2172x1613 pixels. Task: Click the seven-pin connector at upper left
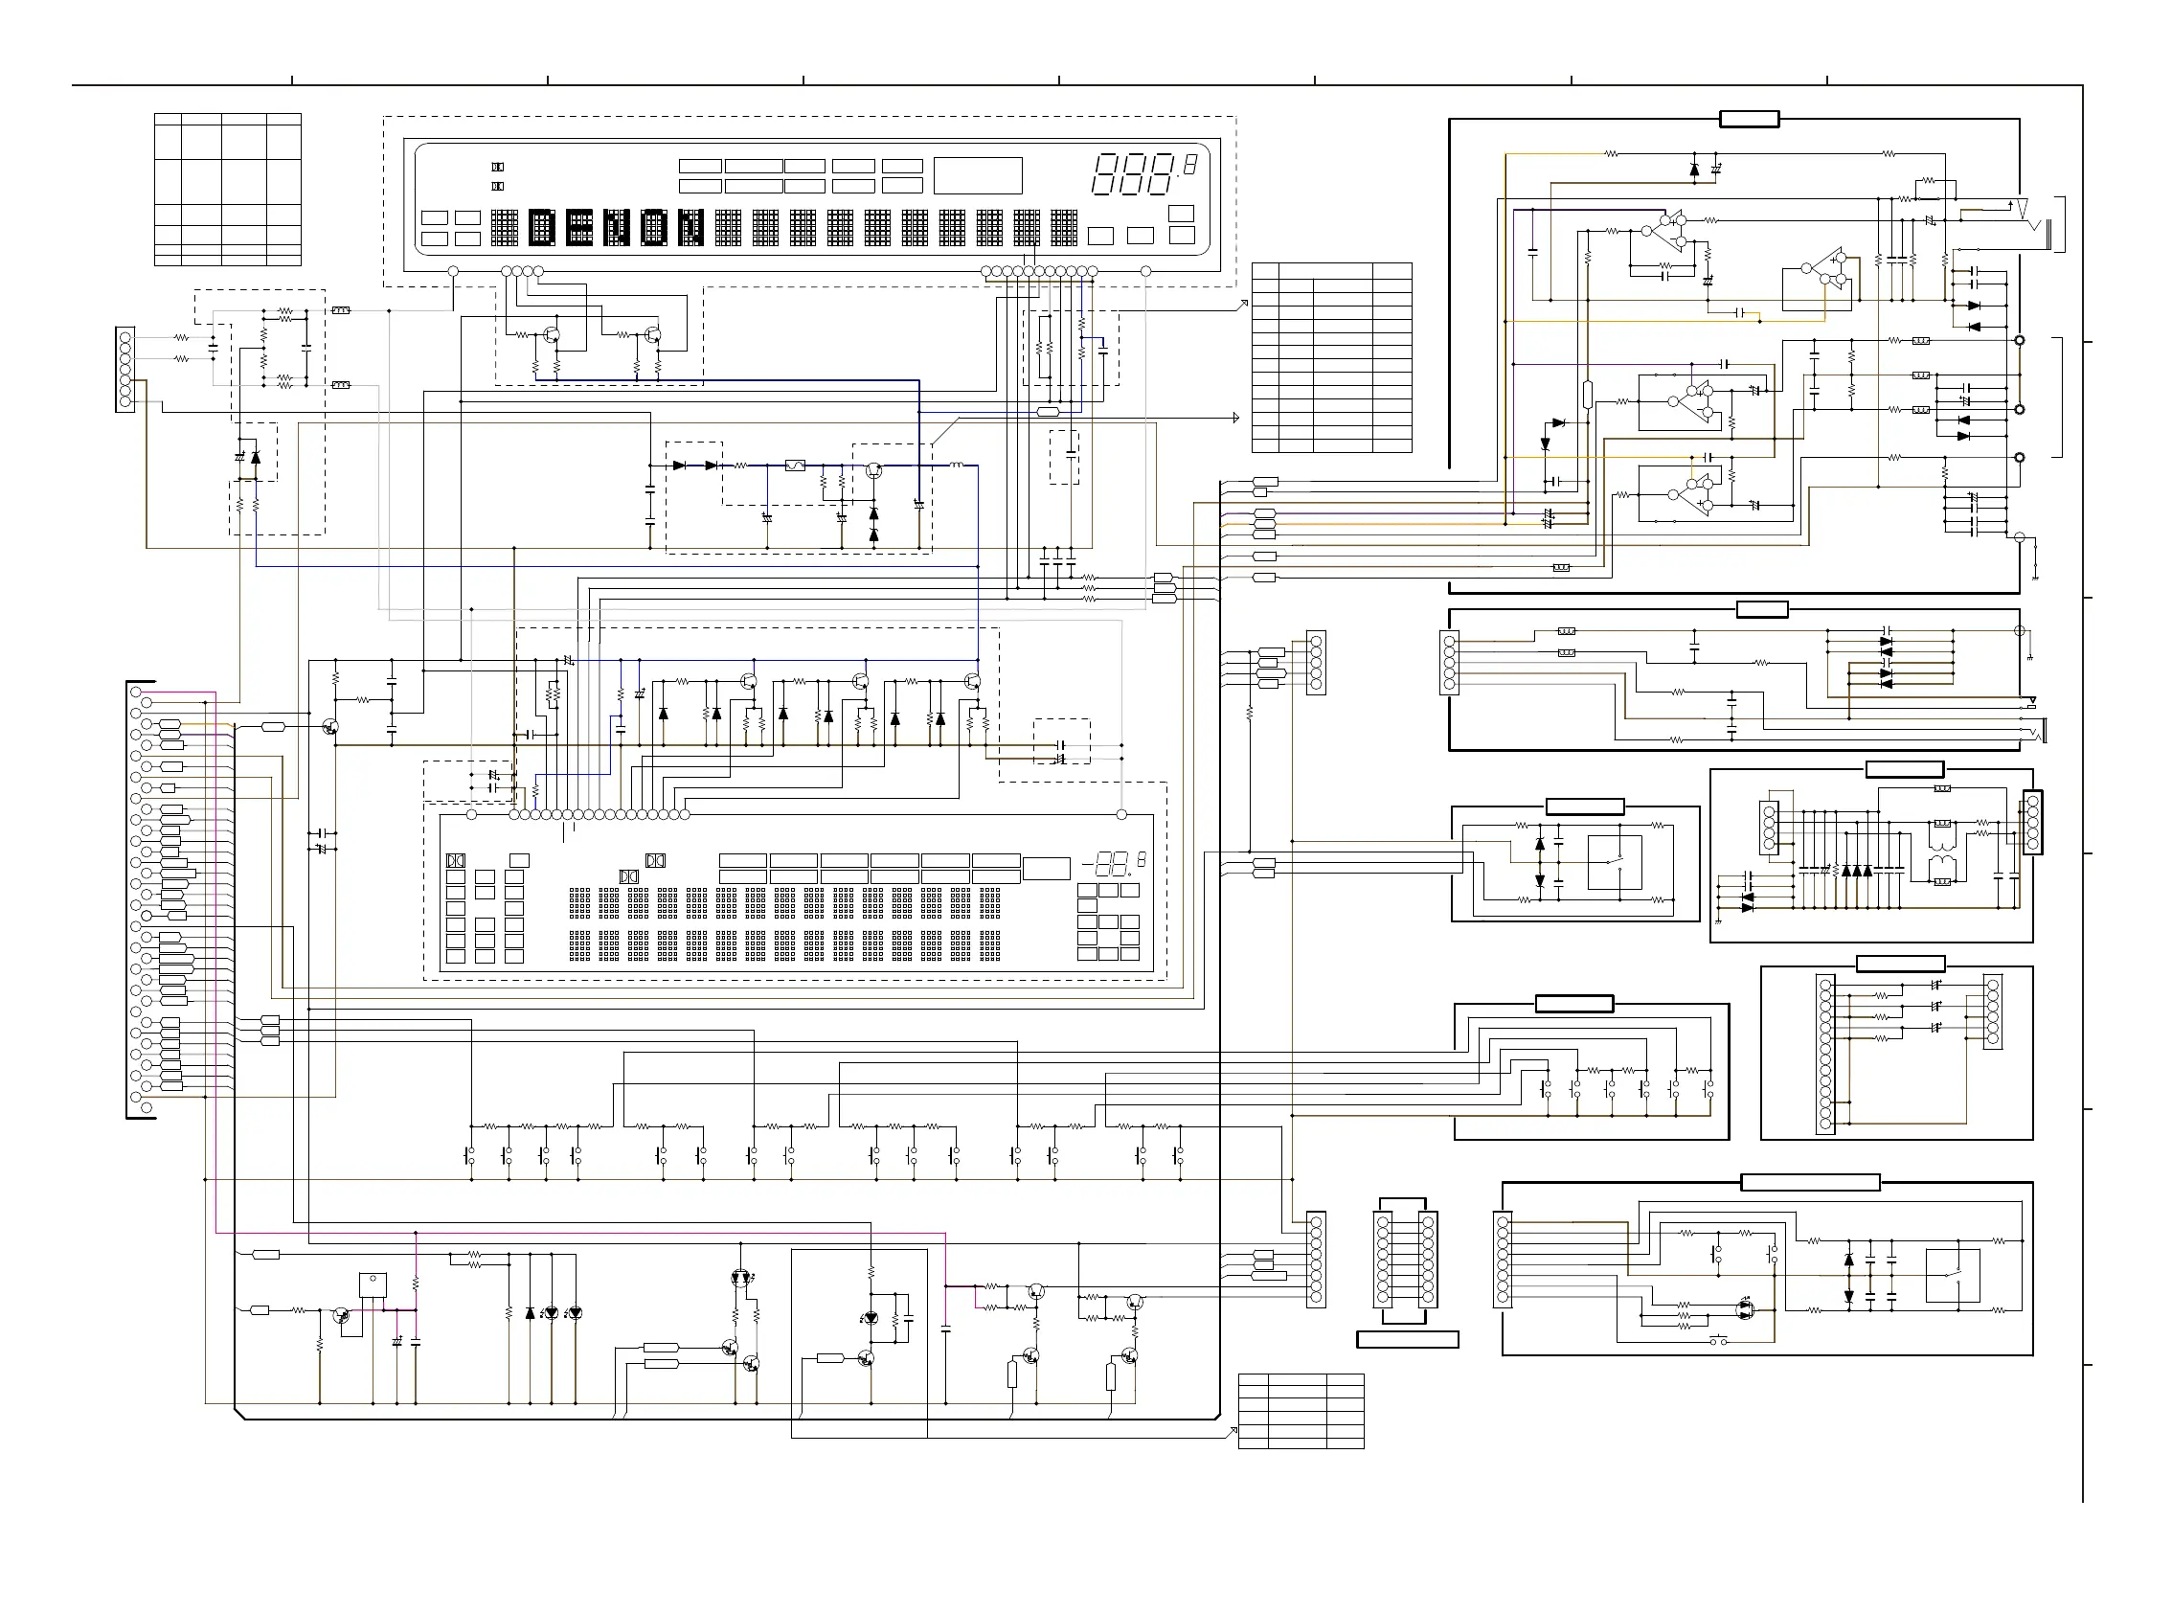pos(124,369)
